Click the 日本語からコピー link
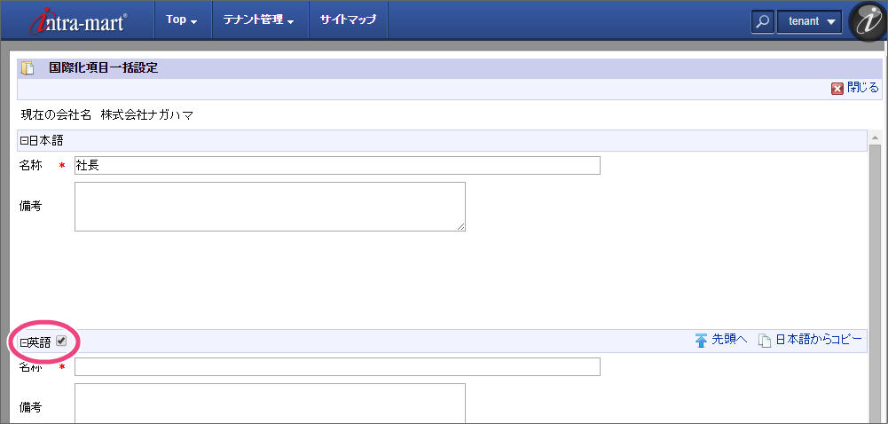This screenshot has height=424, width=888. coord(818,340)
